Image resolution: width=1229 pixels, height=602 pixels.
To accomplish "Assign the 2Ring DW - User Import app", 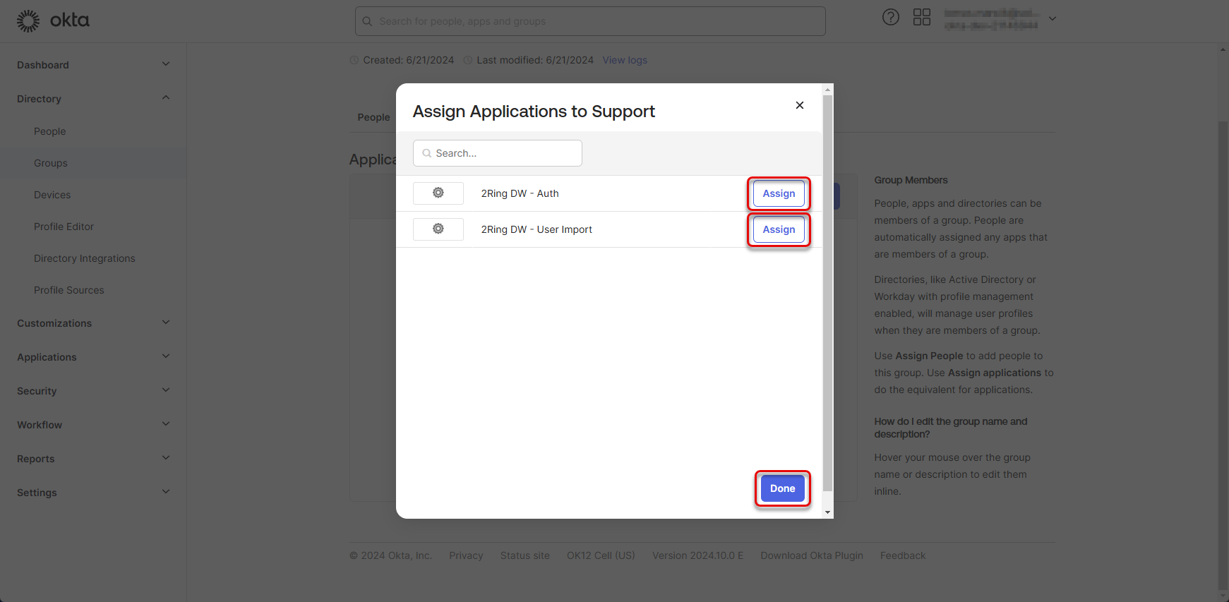I will click(778, 229).
